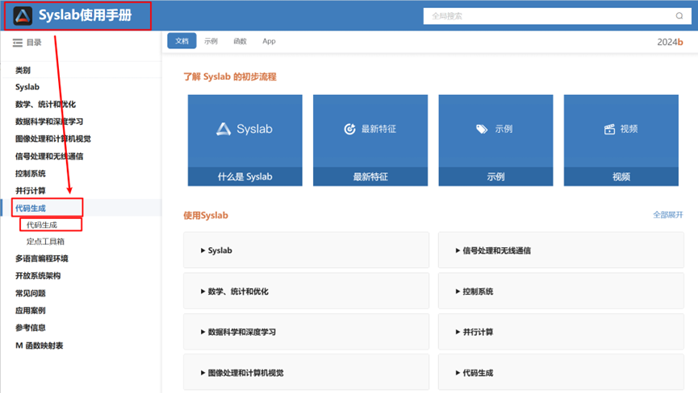Image resolution: width=698 pixels, height=393 pixels.
Task: Select 常见问题 in sidebar
Action: [x=31, y=293]
